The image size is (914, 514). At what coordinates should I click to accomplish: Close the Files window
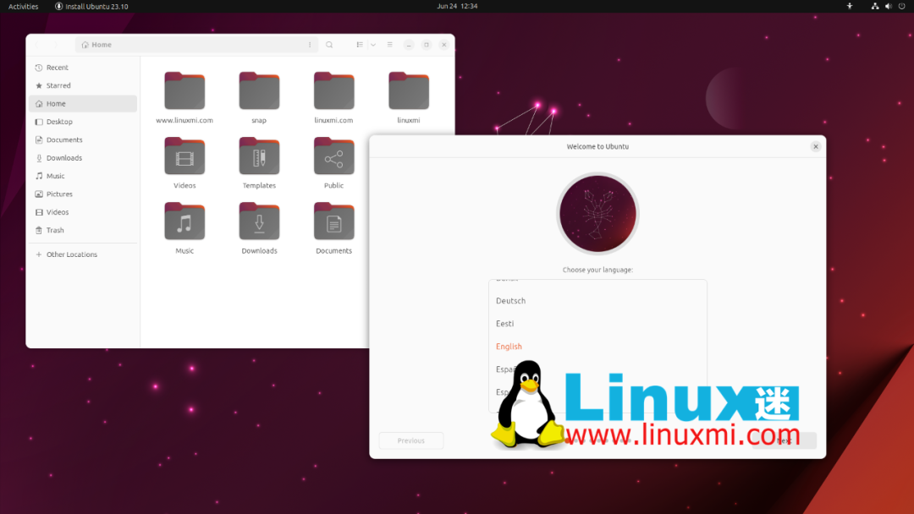tap(443, 45)
